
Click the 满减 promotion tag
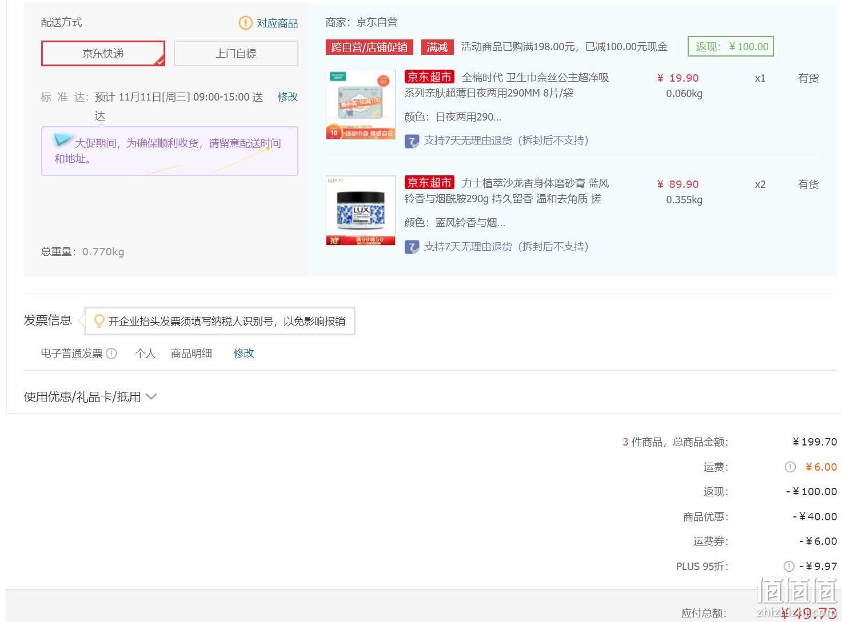(437, 47)
